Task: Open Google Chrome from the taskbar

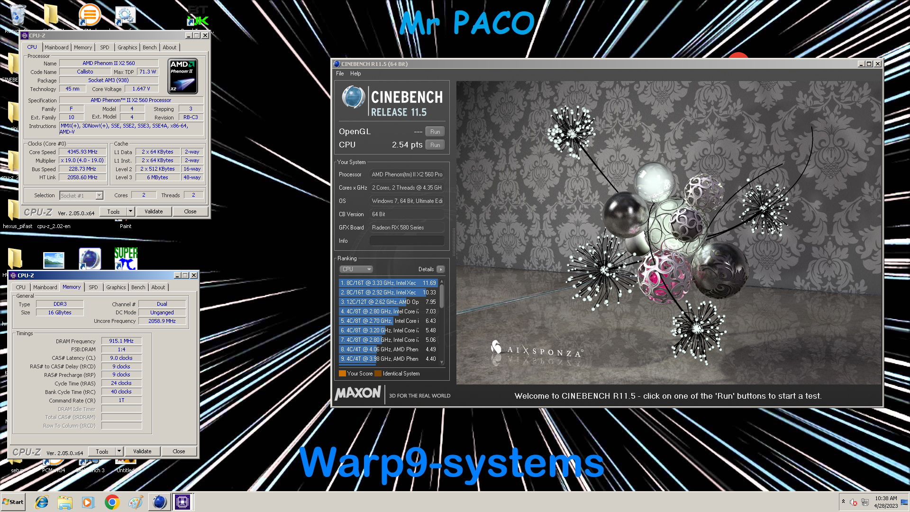Action: 112,502
